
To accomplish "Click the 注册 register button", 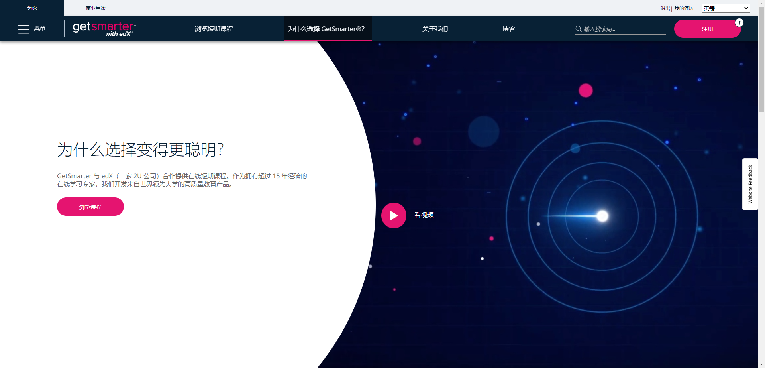I will tap(707, 29).
